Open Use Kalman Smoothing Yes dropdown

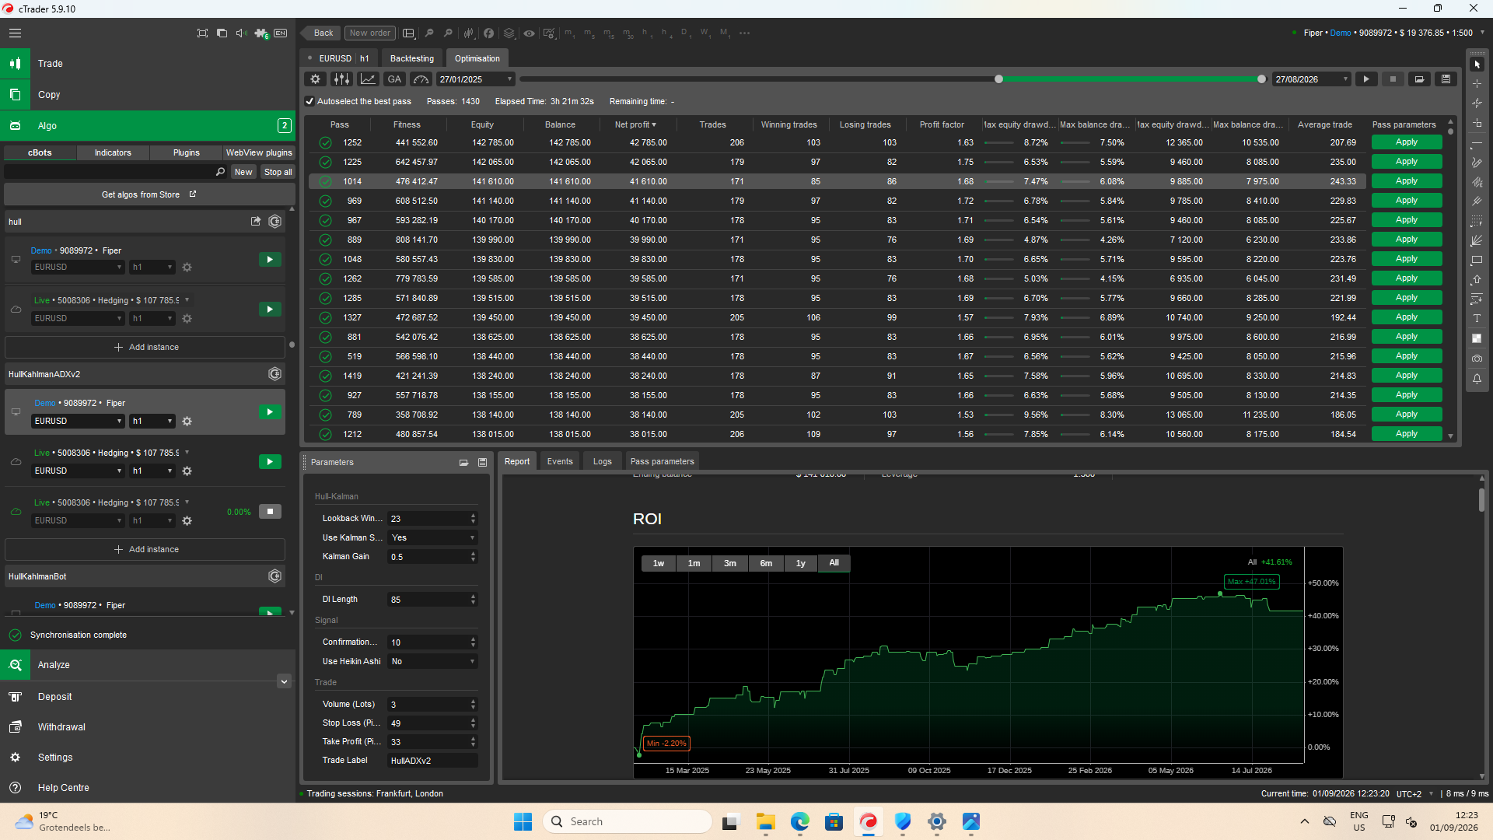(x=432, y=538)
